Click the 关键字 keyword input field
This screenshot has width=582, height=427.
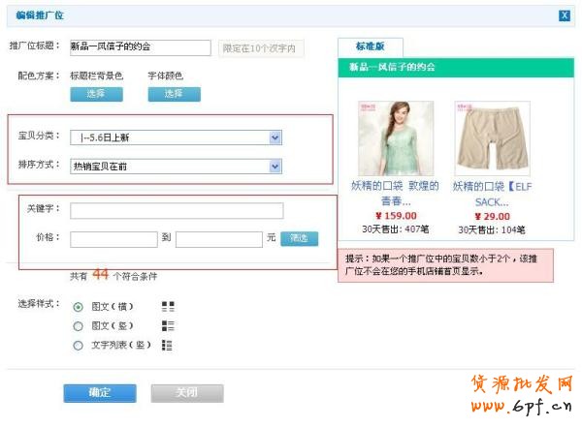(177, 211)
